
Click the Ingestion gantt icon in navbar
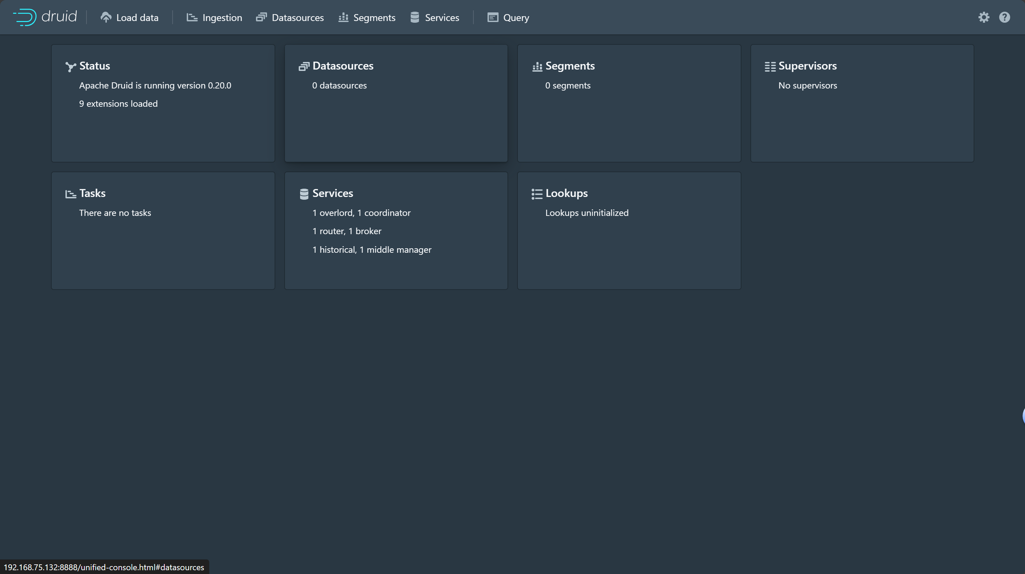tap(192, 17)
